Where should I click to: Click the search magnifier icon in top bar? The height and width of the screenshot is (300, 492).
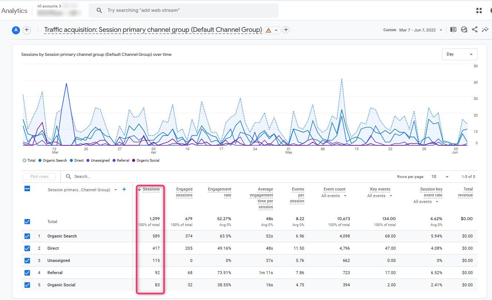pos(99,10)
